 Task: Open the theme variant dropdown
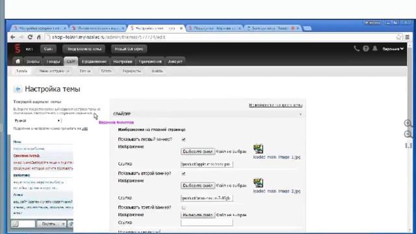pyautogui.click(x=38, y=121)
